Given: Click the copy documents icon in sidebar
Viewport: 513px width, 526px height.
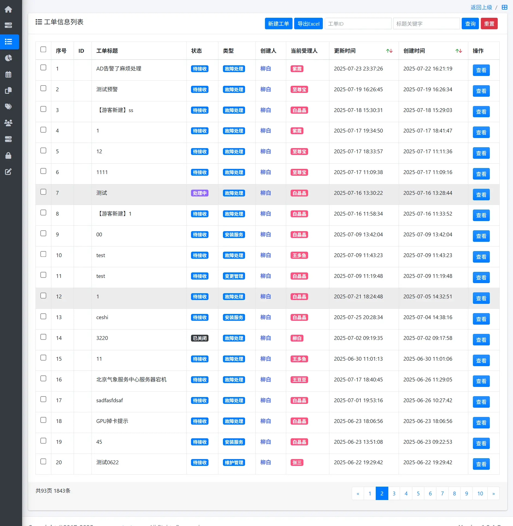Looking at the screenshot, I should (x=8, y=90).
